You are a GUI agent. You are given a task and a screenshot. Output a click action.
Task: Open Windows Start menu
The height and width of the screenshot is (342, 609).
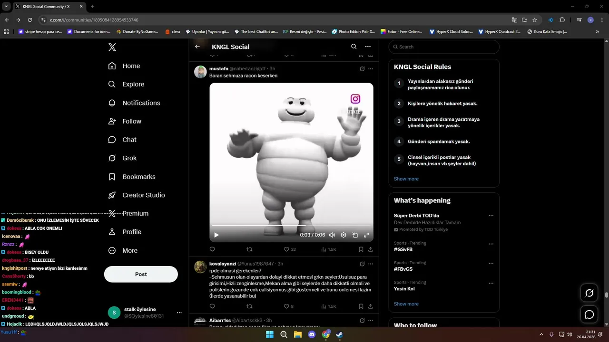(x=270, y=334)
